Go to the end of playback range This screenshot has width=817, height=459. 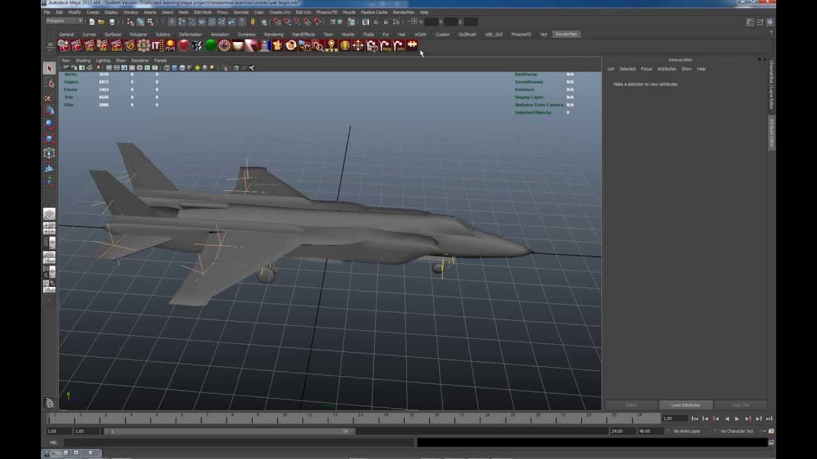coord(769,419)
